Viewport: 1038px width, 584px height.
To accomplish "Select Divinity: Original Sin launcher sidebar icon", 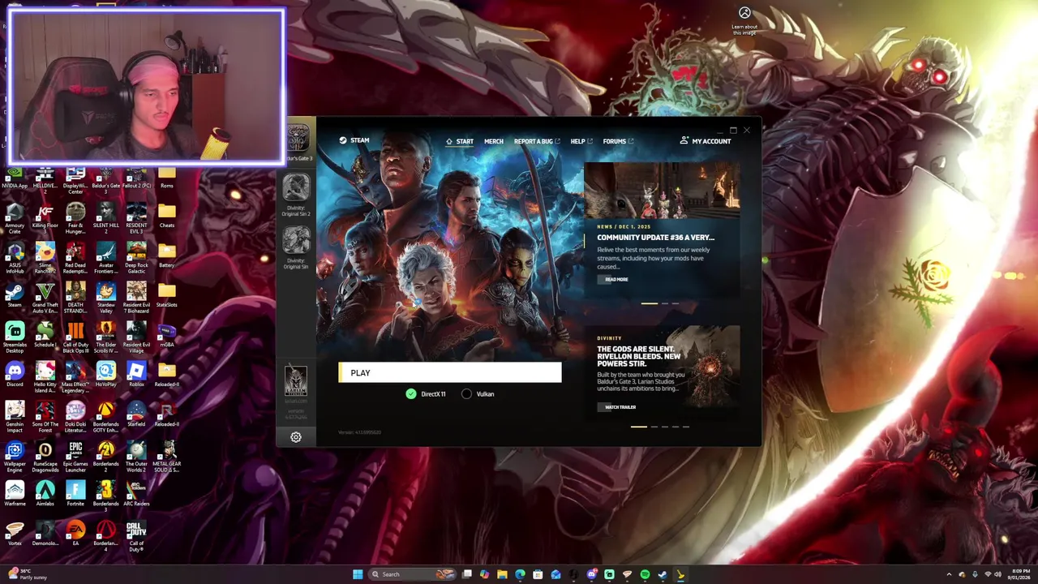I will tap(296, 240).
